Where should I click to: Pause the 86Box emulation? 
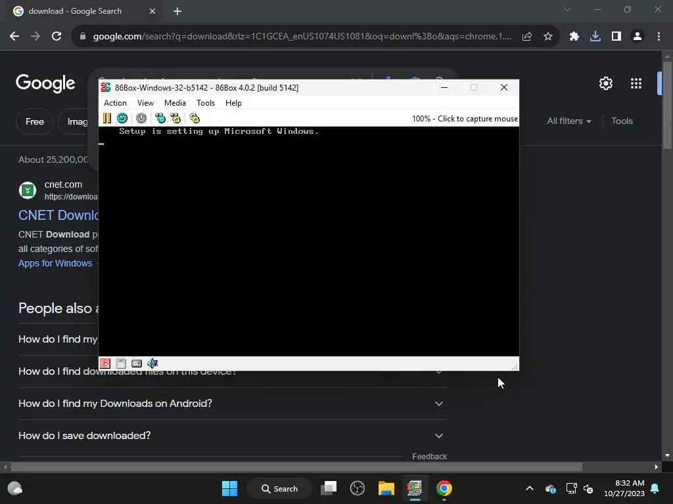coord(107,118)
